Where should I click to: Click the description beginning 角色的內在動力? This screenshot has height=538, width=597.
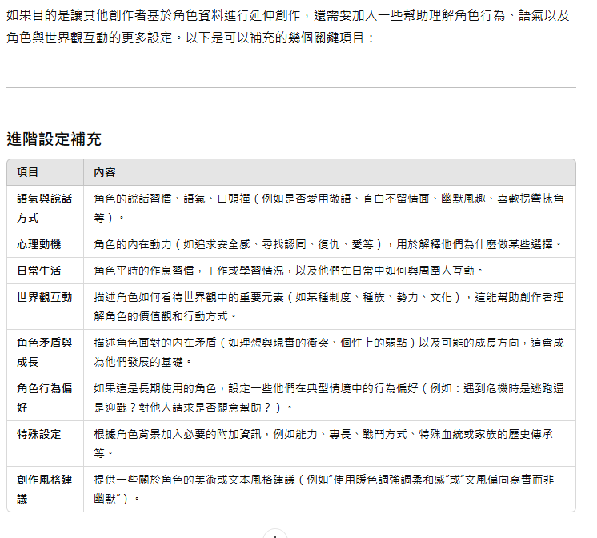click(327, 244)
